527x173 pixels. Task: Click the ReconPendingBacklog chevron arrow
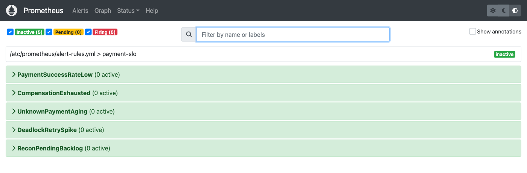(14, 148)
